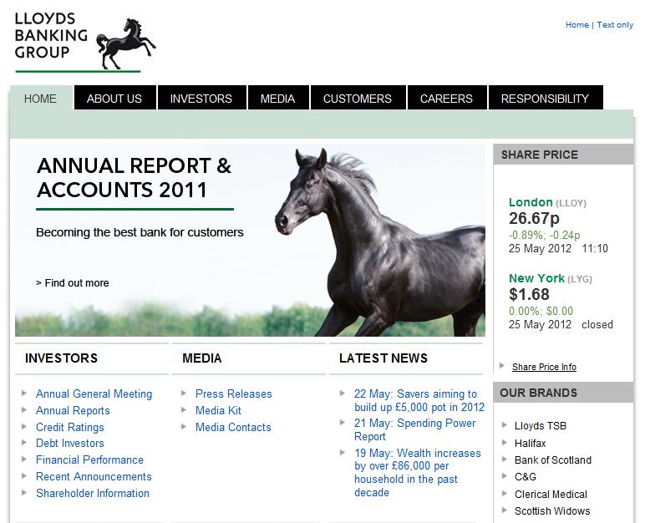Viewport: 645px width, 523px height.
Task: Click the arrow bullet beside Press Releases
Action: [x=185, y=394]
